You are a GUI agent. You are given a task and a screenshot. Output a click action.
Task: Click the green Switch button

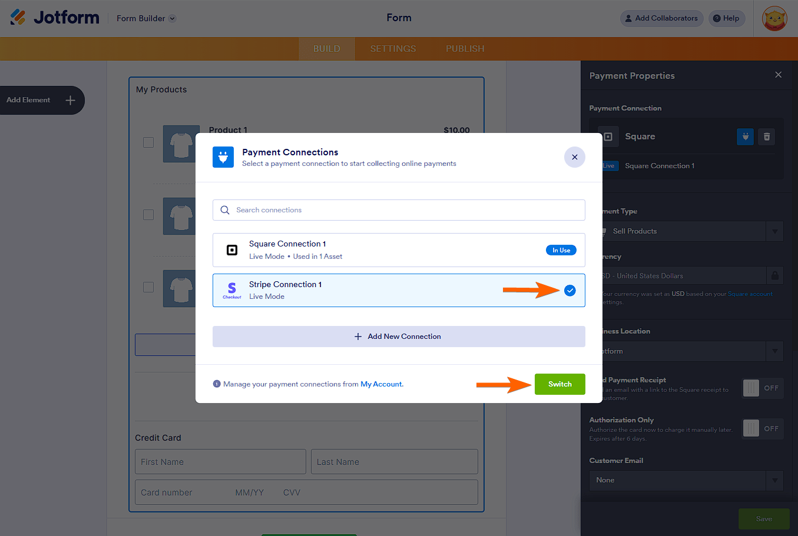pyautogui.click(x=560, y=384)
